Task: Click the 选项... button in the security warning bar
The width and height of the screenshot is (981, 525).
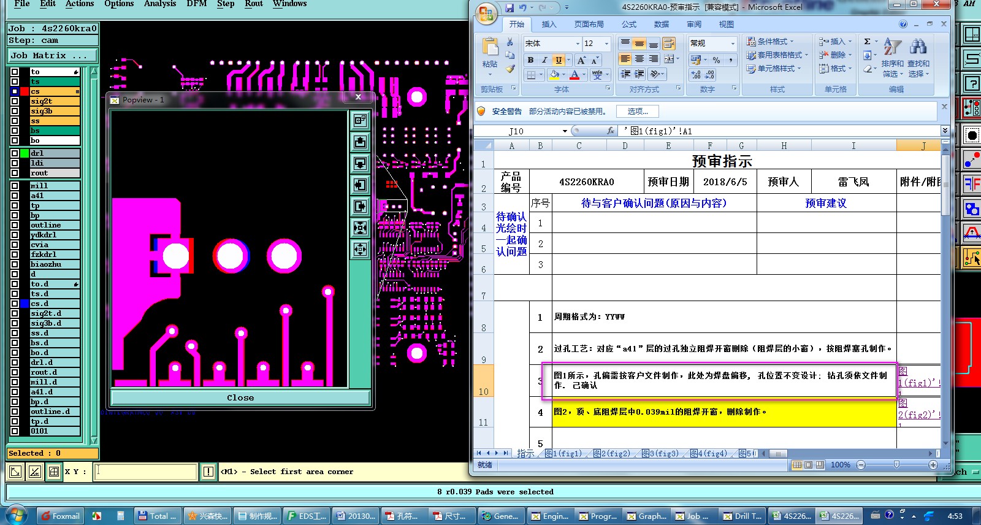Action: [x=638, y=111]
